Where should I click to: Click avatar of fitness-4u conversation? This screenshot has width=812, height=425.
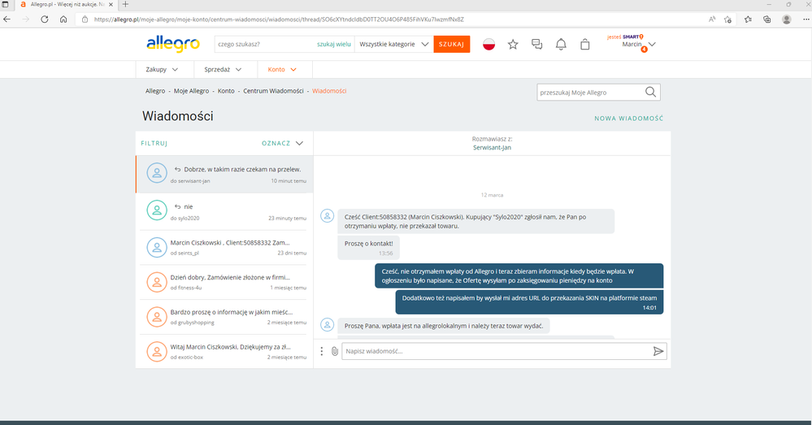coord(156,282)
